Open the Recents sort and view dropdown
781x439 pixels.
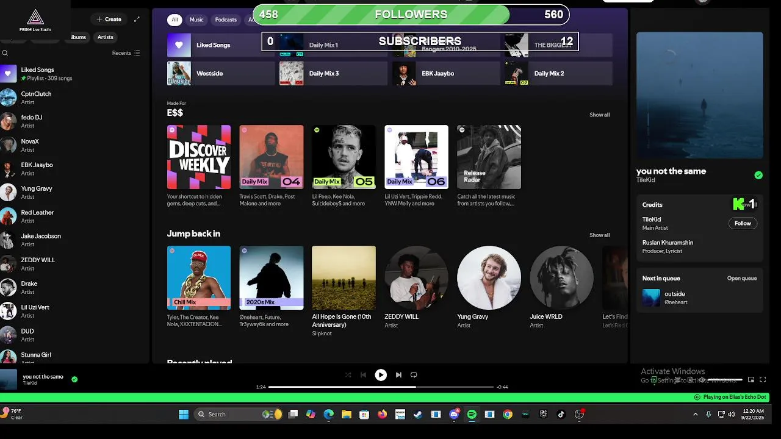coord(126,53)
